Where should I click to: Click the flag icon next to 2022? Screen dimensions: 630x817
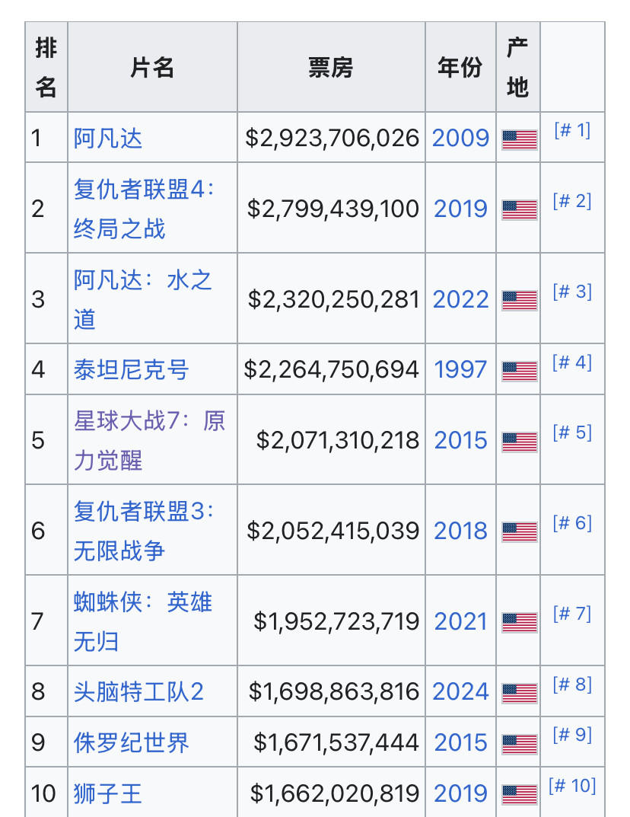519,300
